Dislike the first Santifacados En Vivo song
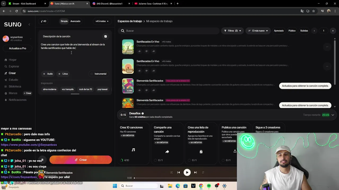The width and height of the screenshot is (339, 190). 146,51
